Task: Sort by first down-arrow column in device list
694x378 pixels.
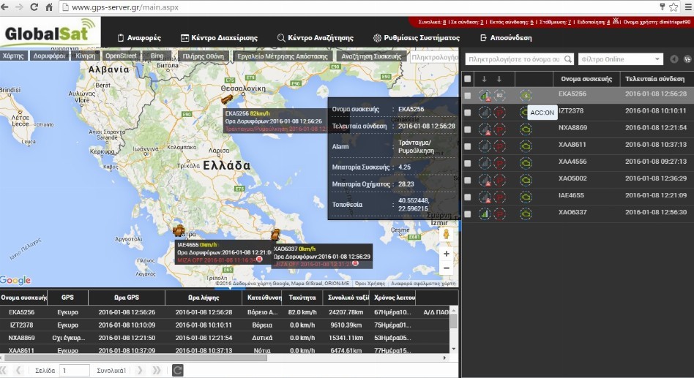Action: pyautogui.click(x=484, y=79)
